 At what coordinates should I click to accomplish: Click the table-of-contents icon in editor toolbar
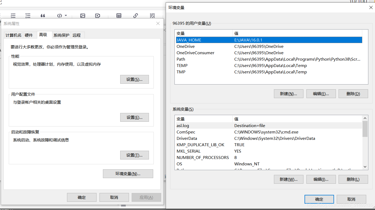[152, 16]
